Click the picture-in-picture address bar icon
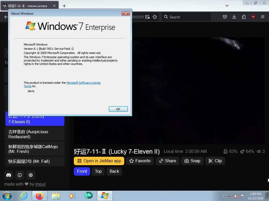The image size is (269, 201). [x=147, y=17]
